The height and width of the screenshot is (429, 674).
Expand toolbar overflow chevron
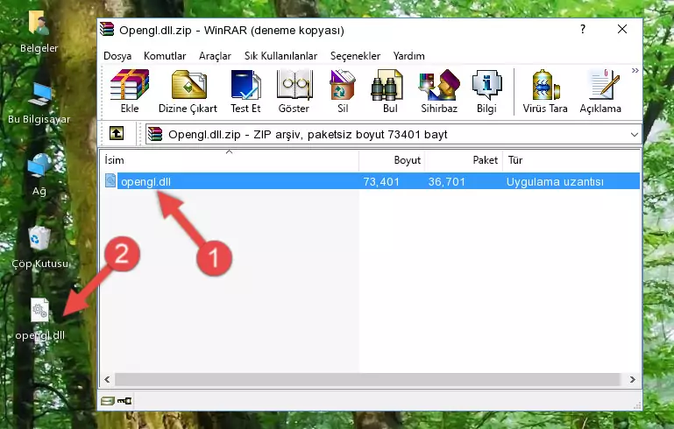click(635, 70)
